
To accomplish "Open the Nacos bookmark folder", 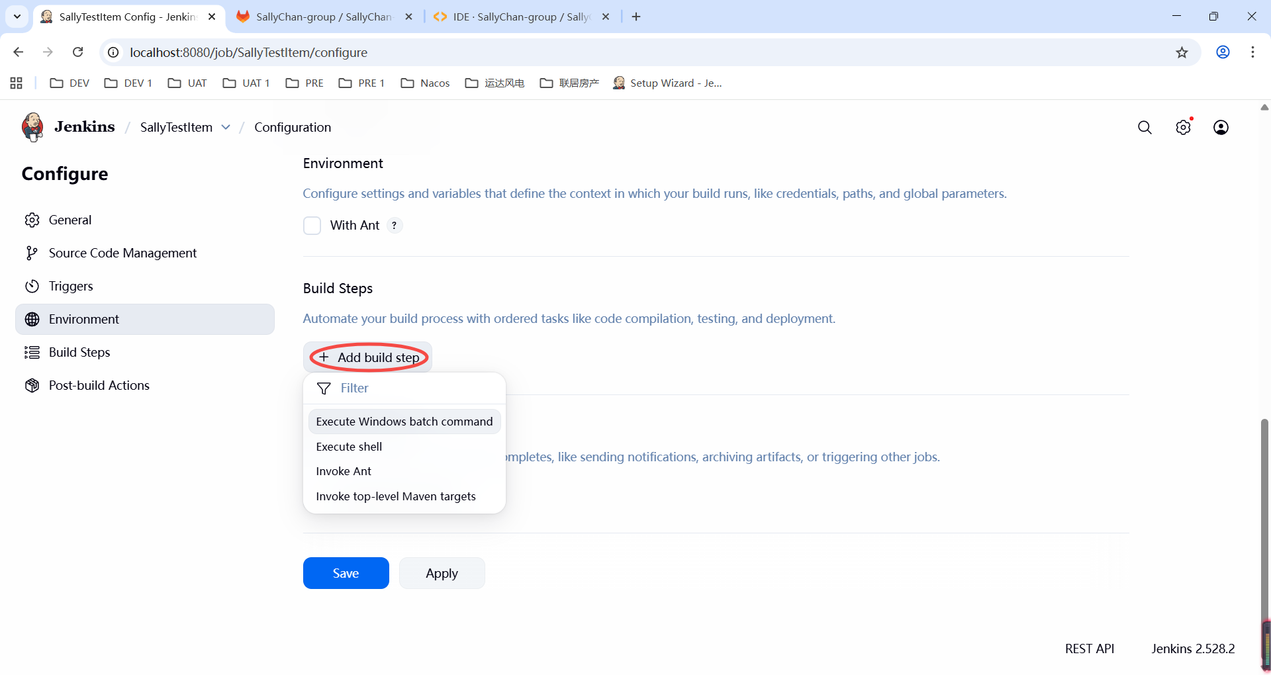I will click(x=426, y=83).
